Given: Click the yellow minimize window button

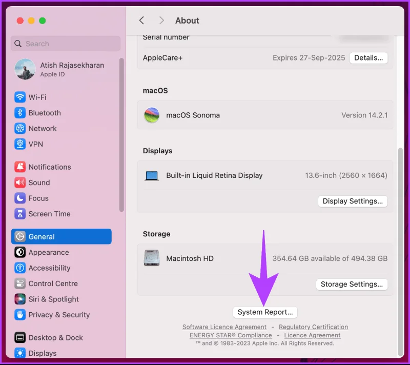Looking at the screenshot, I should tap(31, 21).
